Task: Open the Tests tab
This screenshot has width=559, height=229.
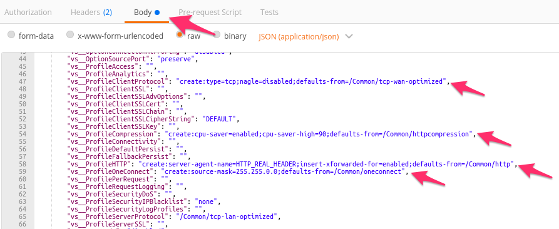Action: [269, 12]
